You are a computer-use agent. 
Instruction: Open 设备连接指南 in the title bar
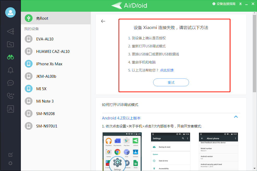click(224, 4)
